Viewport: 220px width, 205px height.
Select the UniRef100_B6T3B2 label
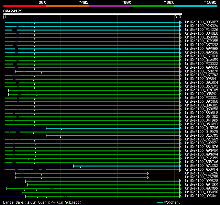pos(201,117)
